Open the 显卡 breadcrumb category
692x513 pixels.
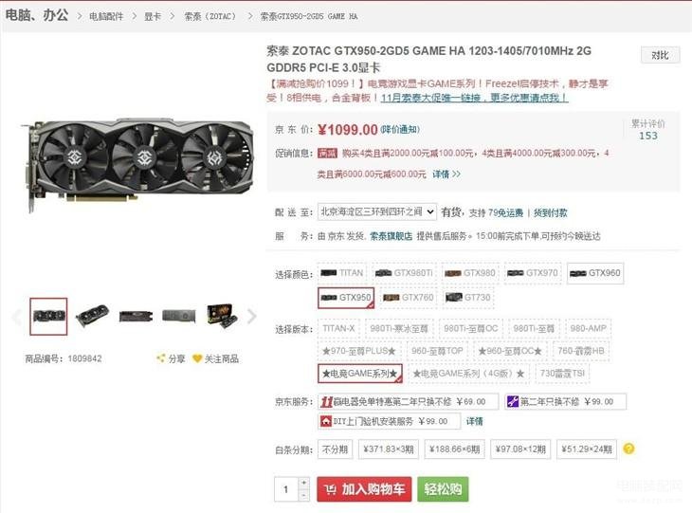click(x=153, y=16)
